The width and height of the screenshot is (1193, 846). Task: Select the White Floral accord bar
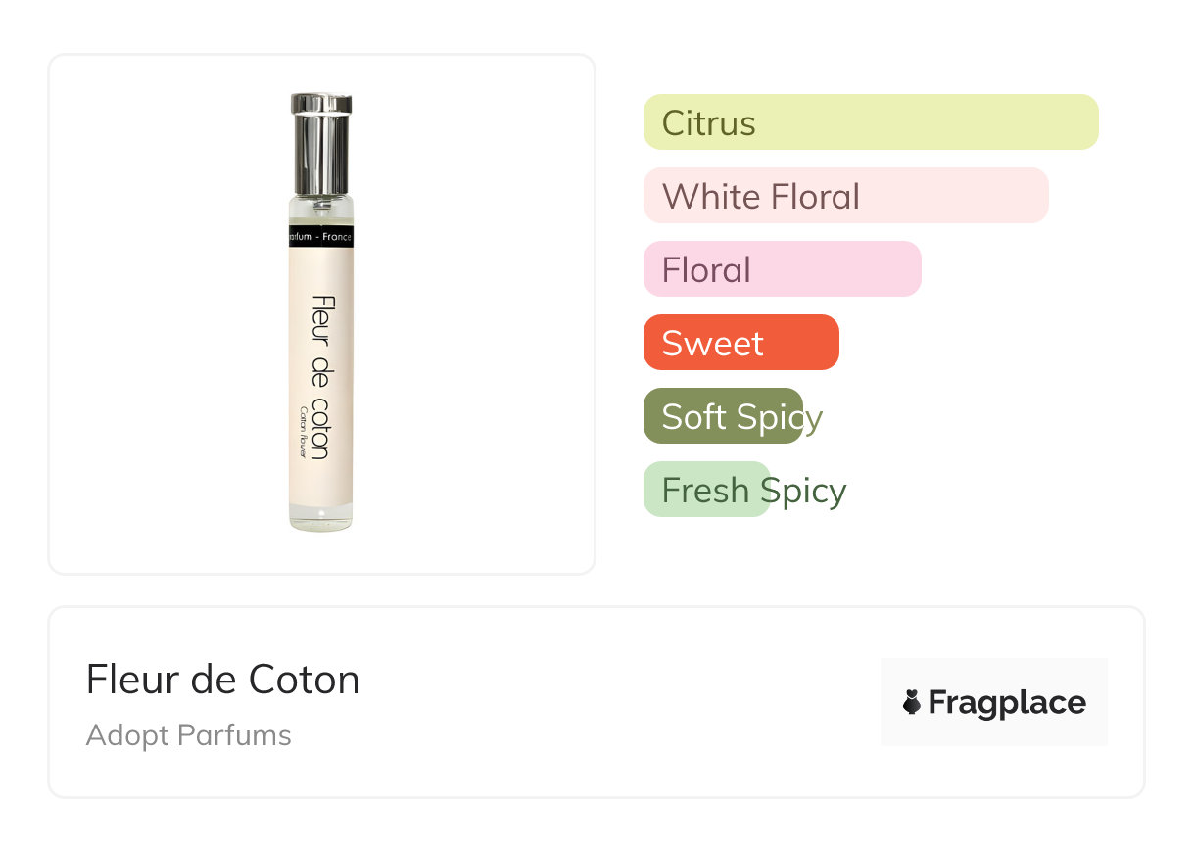(x=845, y=196)
